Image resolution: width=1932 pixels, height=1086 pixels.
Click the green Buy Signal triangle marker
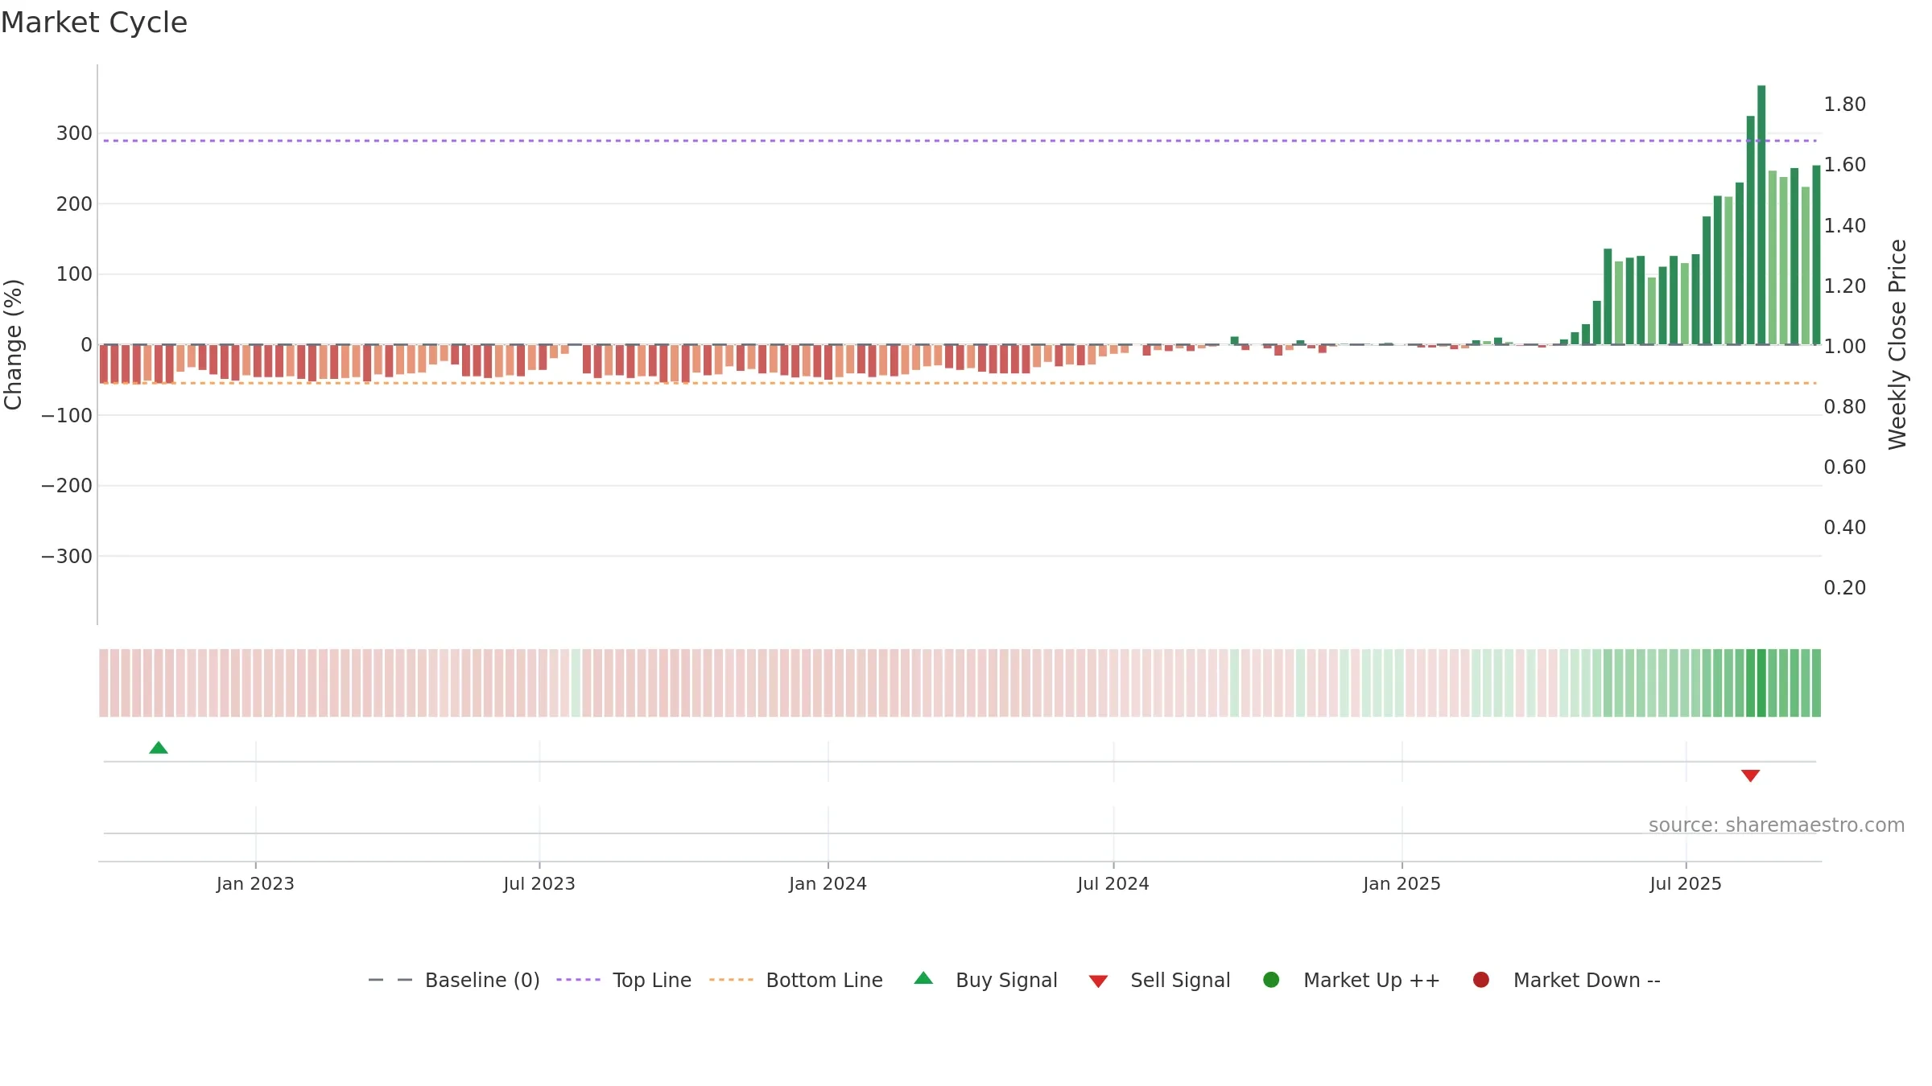tap(159, 747)
